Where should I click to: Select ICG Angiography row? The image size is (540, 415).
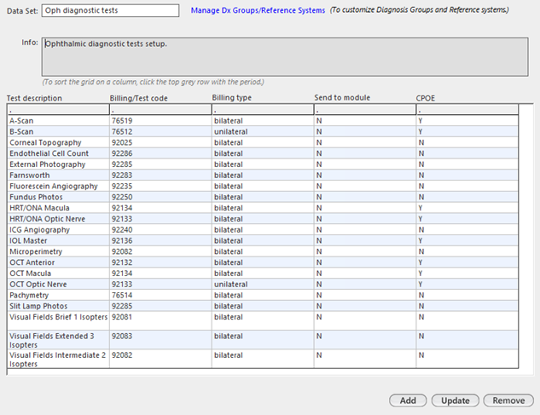[x=263, y=230]
